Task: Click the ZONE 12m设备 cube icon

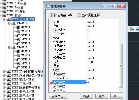Action: click(4, 11)
